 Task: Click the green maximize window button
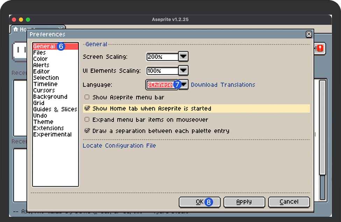28,20
